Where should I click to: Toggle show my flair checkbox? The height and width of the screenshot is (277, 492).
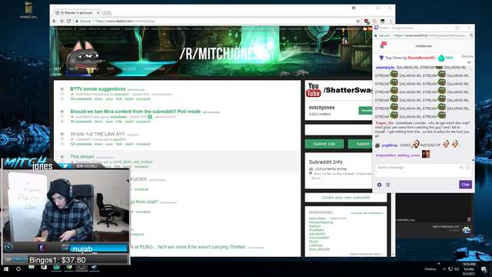pyautogui.click(x=311, y=173)
